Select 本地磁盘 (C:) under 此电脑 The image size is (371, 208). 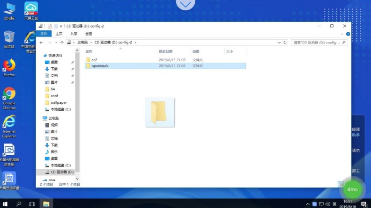(61, 165)
